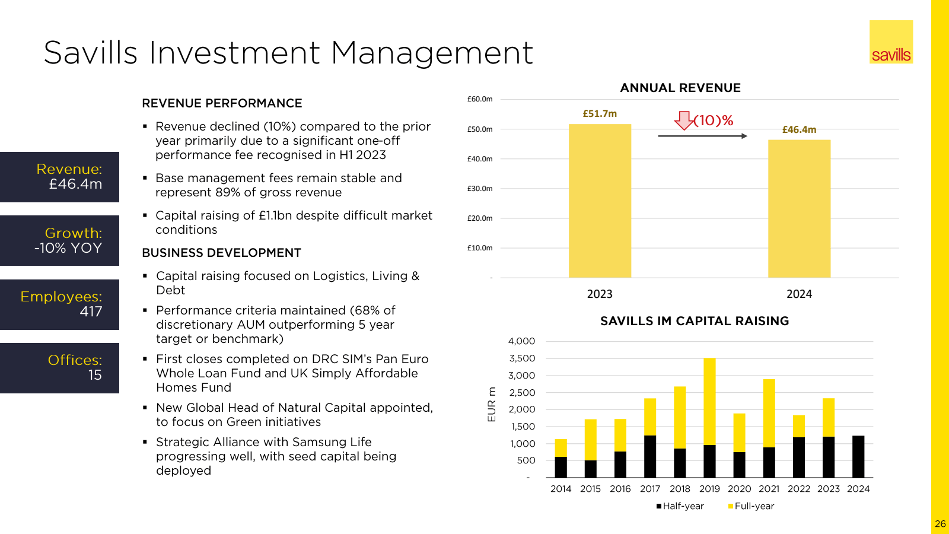The height and width of the screenshot is (534, 949).
Task: Click the £51.7m data label
Action: pyautogui.click(x=600, y=113)
